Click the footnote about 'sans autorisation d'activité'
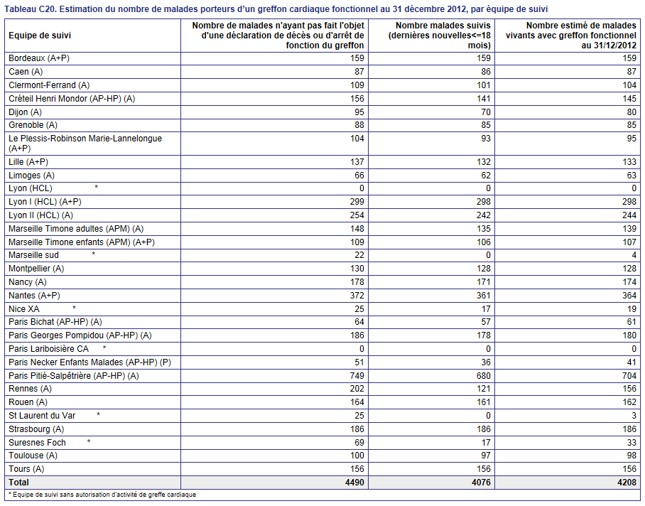The width and height of the screenshot is (645, 506). 102,495
